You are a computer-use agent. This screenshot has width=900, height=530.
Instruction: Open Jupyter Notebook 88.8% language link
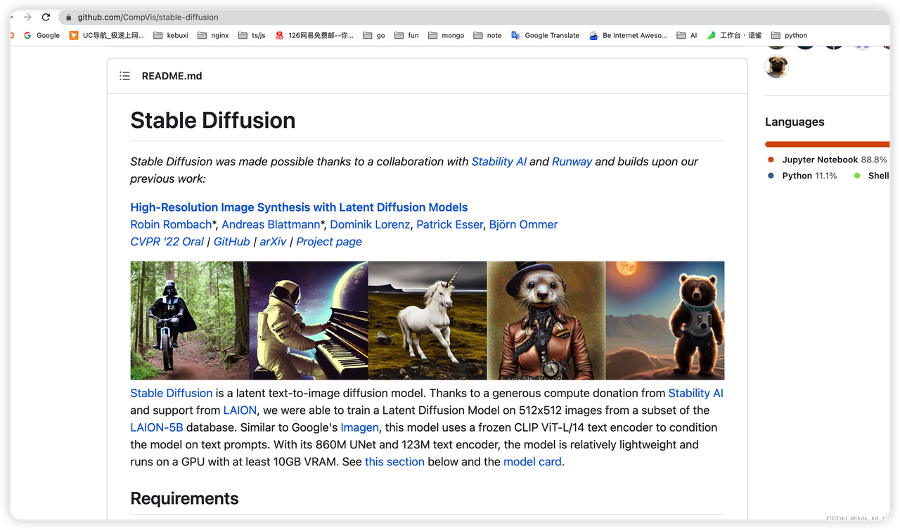(x=834, y=160)
